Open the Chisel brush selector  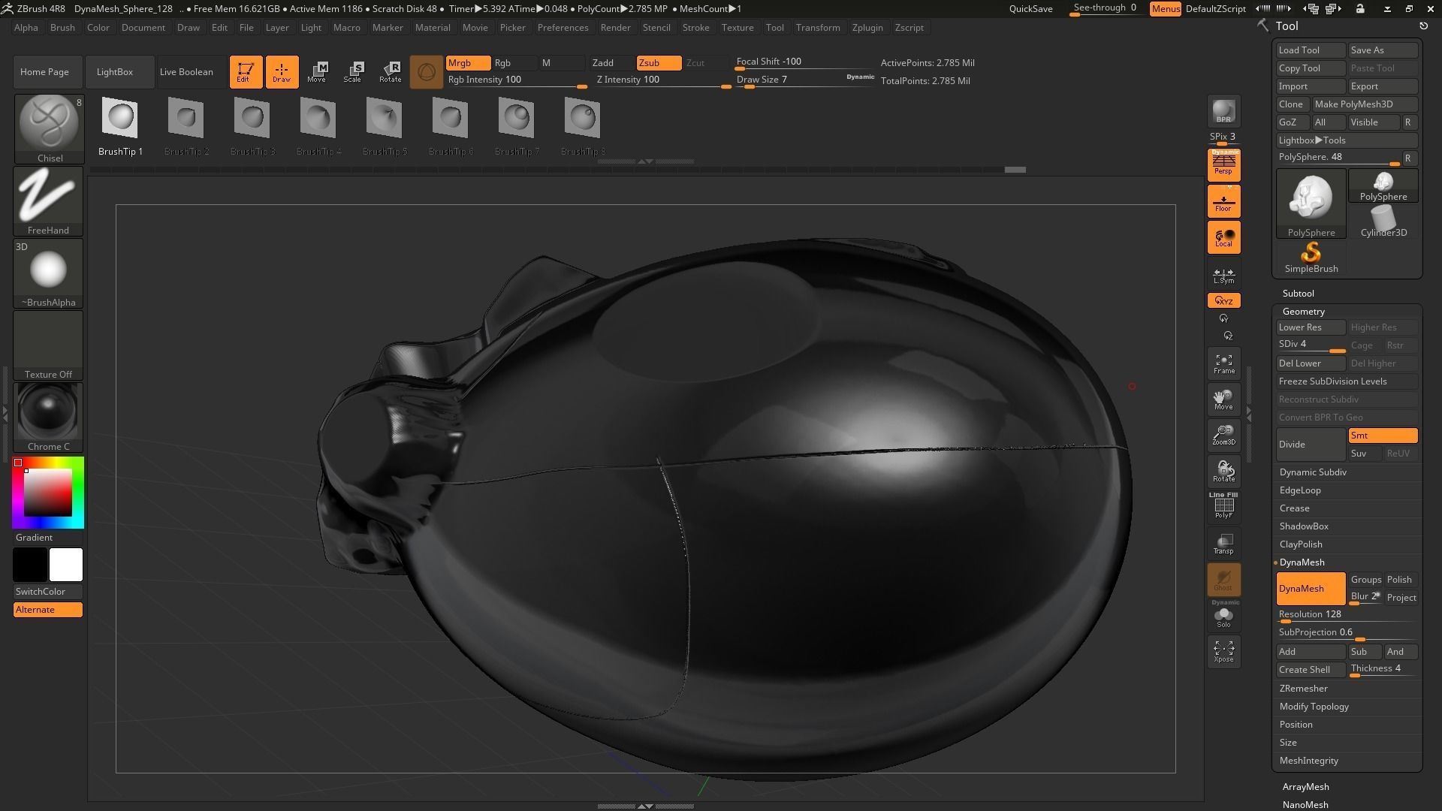pos(48,129)
